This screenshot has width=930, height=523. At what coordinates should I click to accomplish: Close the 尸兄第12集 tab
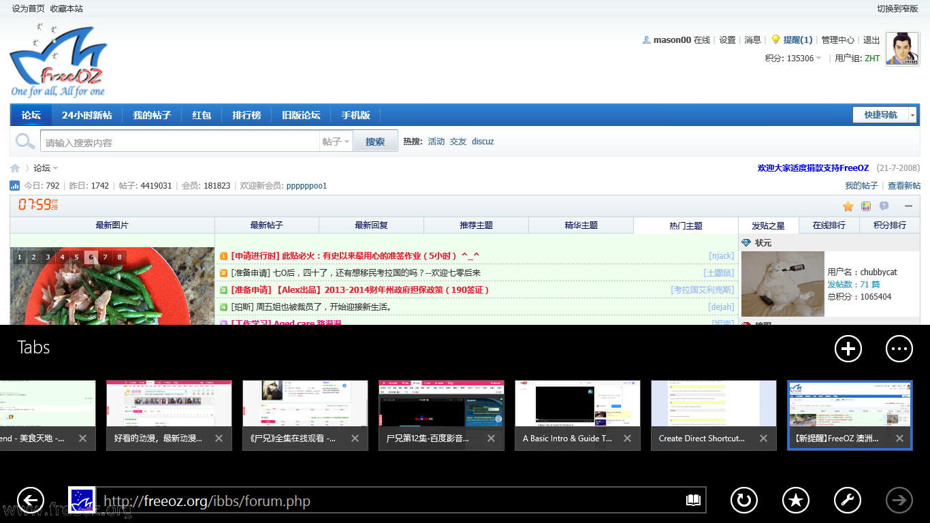[x=491, y=439]
